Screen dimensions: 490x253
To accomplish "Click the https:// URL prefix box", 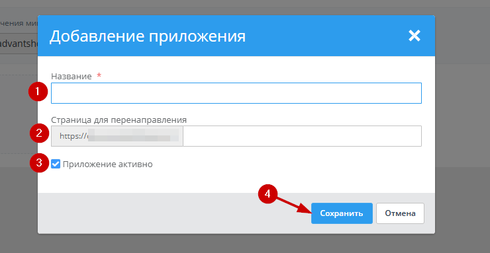I will tap(117, 136).
